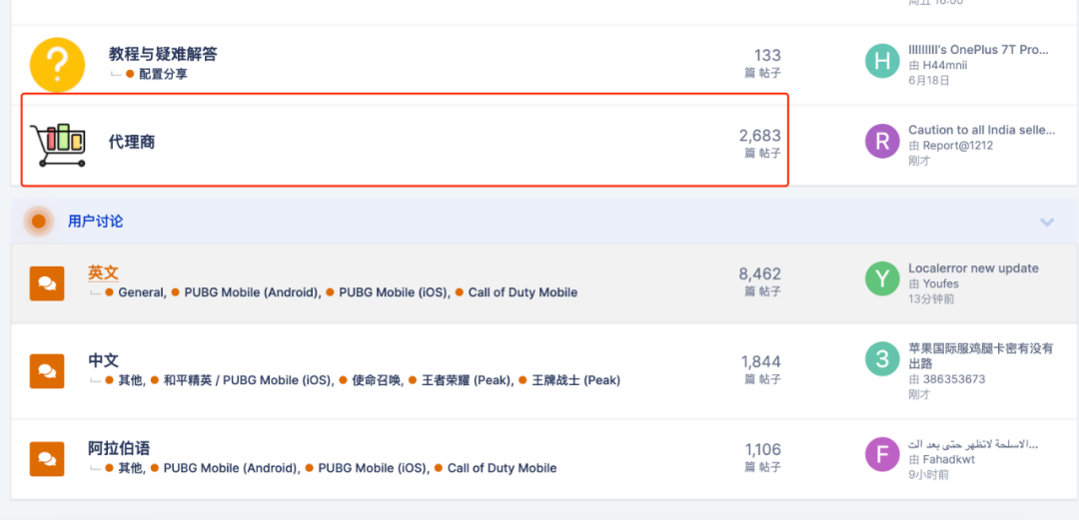Open the teal 3 user avatar
This screenshot has height=520, width=1079.
pos(882,359)
